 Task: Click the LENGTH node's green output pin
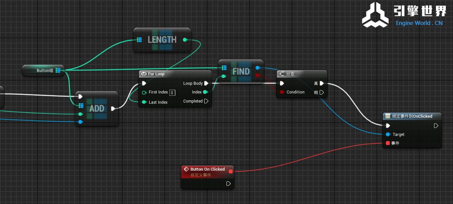[x=185, y=40]
